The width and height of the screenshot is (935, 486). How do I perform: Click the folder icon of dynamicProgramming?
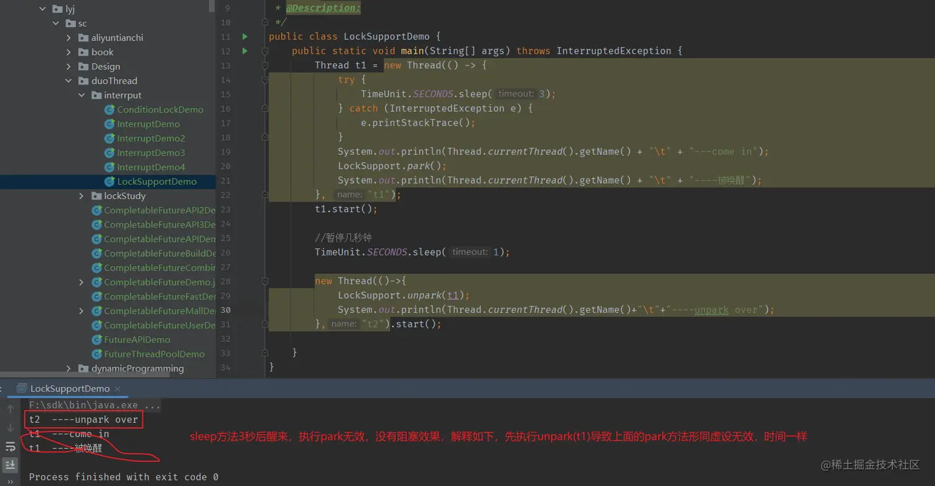coord(83,369)
